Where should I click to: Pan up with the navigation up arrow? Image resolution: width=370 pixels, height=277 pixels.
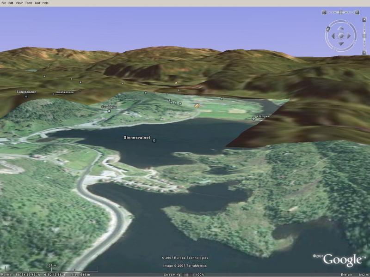pyautogui.click(x=341, y=28)
